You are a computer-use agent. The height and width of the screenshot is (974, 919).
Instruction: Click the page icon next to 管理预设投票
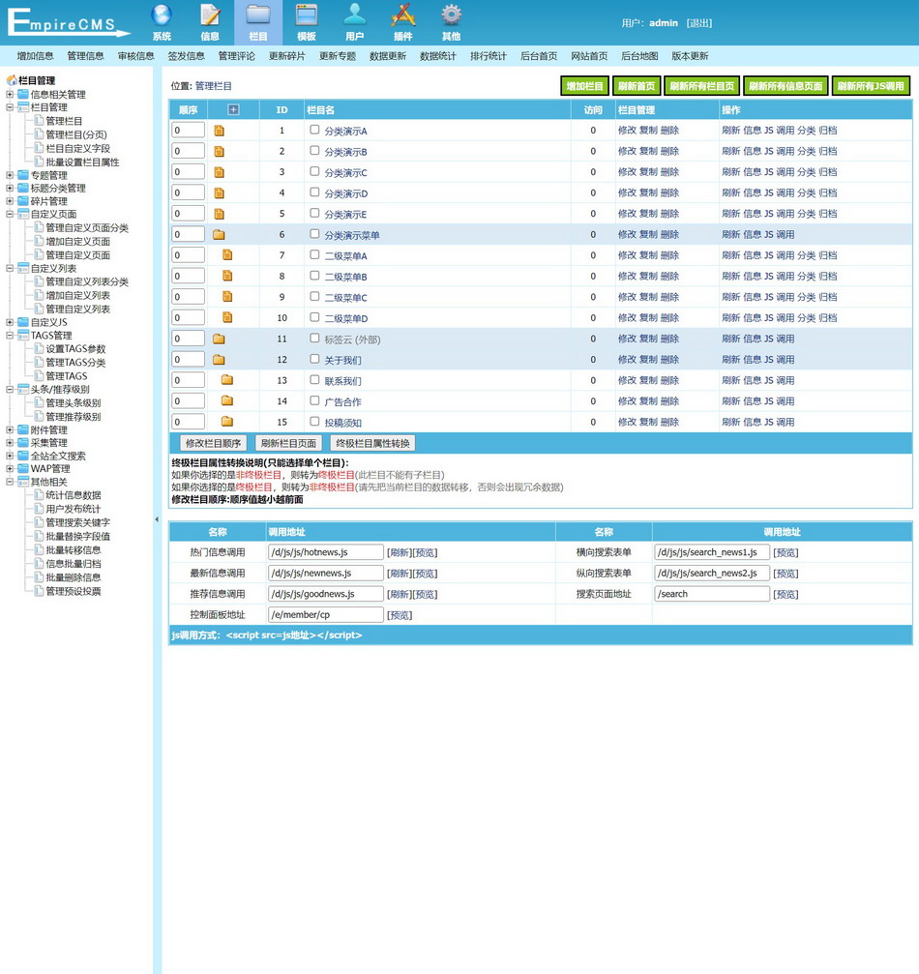pyautogui.click(x=39, y=591)
